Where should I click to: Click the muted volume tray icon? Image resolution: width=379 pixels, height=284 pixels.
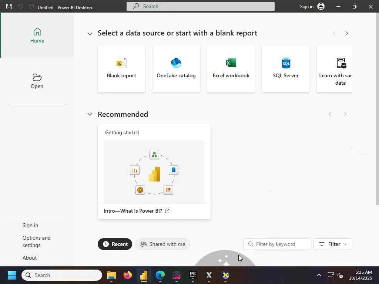pos(340,275)
